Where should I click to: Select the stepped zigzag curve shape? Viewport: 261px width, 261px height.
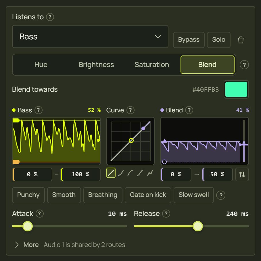click(150, 173)
